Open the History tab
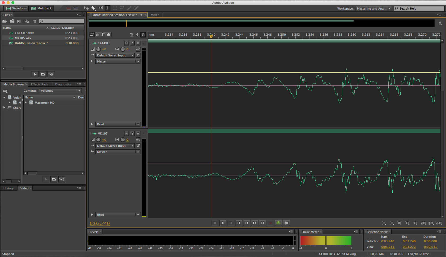 [8, 188]
